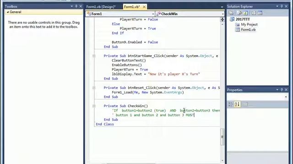Click the 'Private Sub CheckWin()' declaration
Screen dimensions: 293x164
coord(126,106)
